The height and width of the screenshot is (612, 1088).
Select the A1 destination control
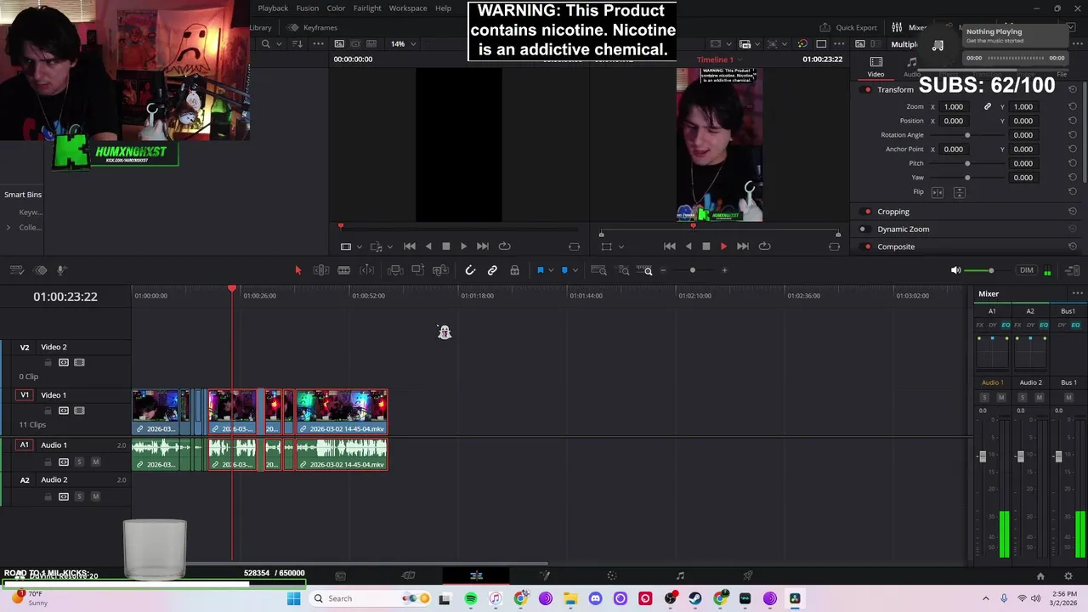pyautogui.click(x=25, y=445)
